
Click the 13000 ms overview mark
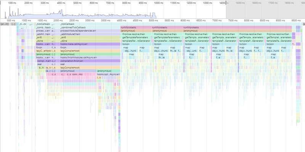pyautogui.click(x=207, y=3)
